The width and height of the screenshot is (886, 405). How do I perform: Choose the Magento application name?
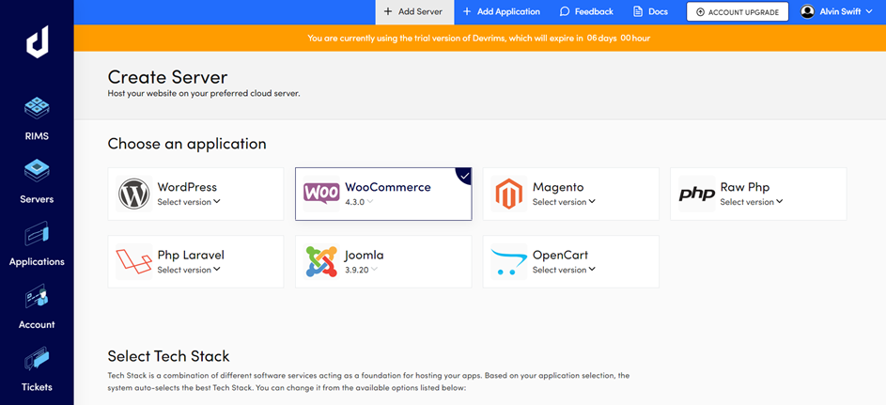[558, 187]
